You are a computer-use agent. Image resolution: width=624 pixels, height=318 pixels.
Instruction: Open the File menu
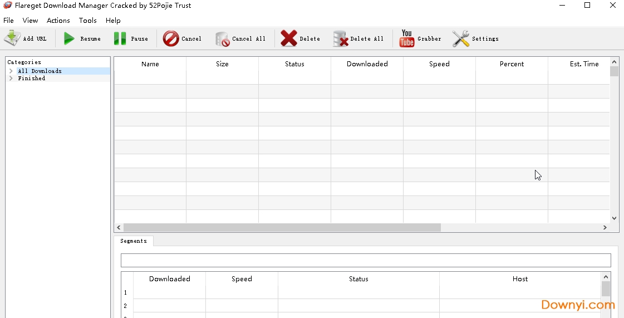[x=8, y=21]
